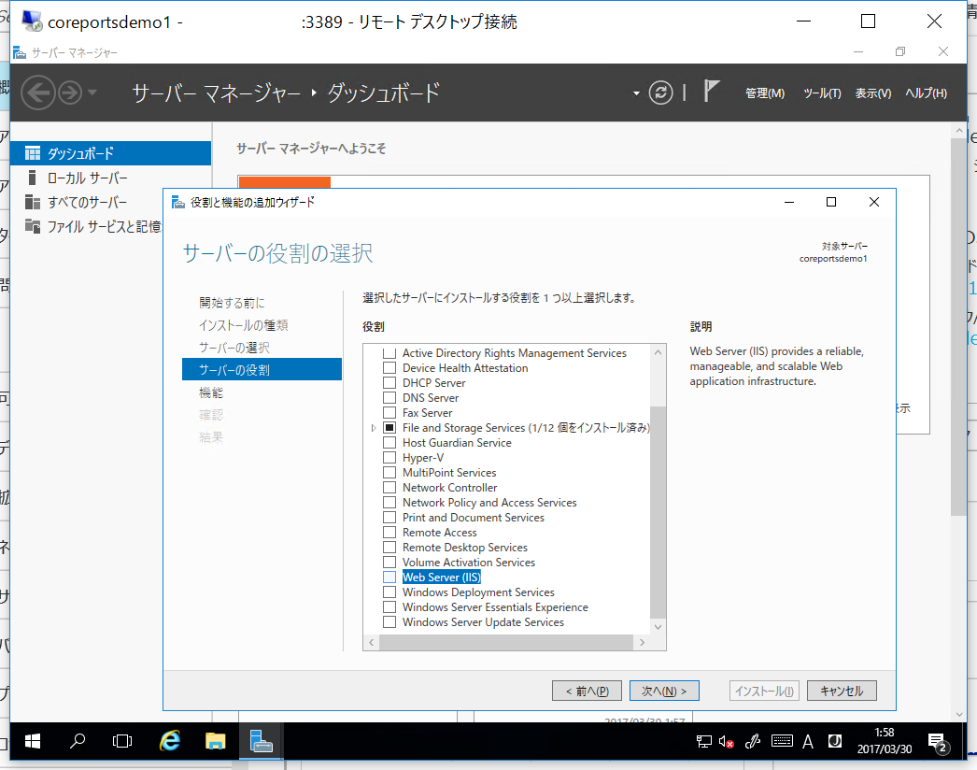Go to the 機能 wizard step
977x770 pixels.
pos(210,392)
